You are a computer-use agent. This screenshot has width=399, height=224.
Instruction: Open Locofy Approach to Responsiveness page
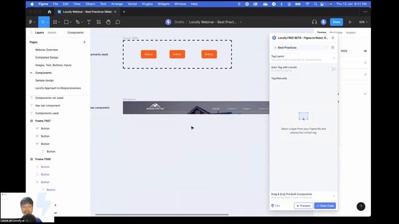click(x=58, y=88)
